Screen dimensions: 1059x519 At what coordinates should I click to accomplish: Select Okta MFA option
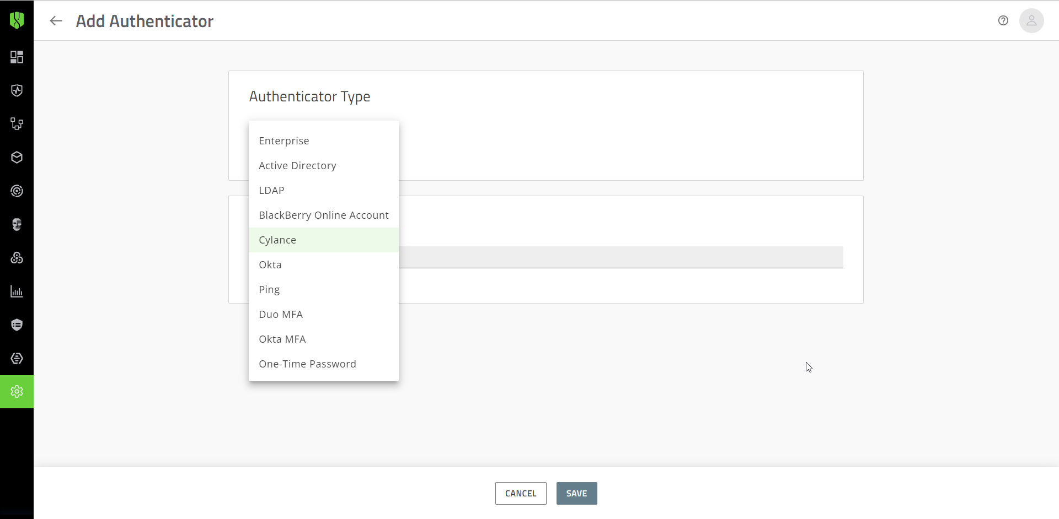pyautogui.click(x=324, y=339)
